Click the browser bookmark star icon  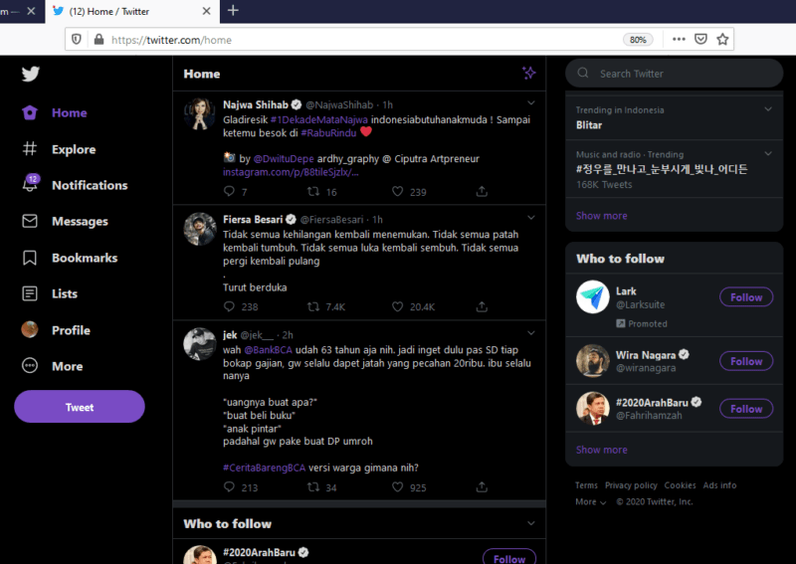click(x=722, y=39)
